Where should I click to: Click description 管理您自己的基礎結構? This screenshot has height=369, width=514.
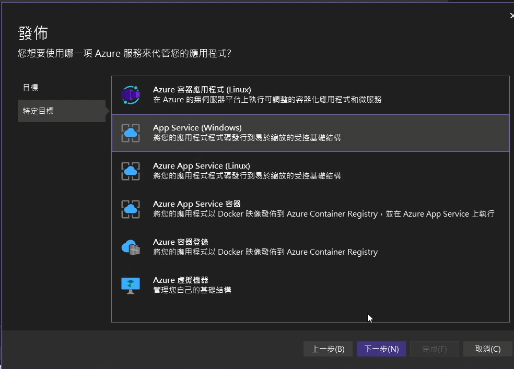pyautogui.click(x=192, y=290)
